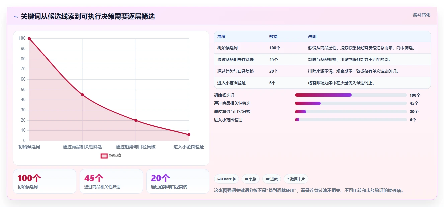444x207 pixels.
Task: Open the 100个 初始候选词 data card
Action: tap(45, 181)
